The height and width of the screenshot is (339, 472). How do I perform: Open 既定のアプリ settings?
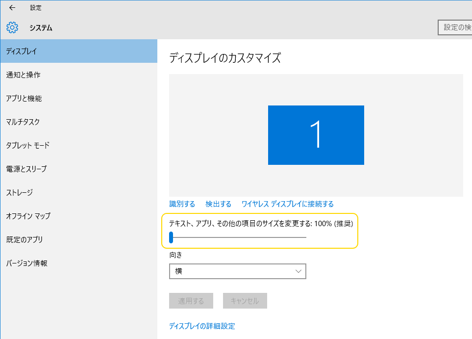79,239
